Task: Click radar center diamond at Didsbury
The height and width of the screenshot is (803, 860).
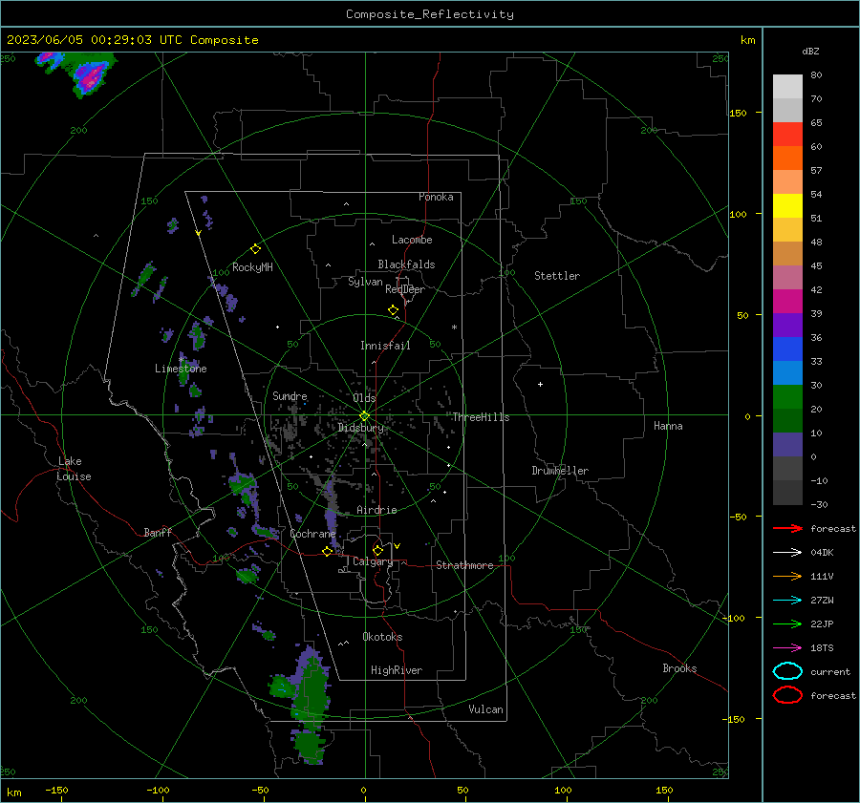Action: [364, 416]
